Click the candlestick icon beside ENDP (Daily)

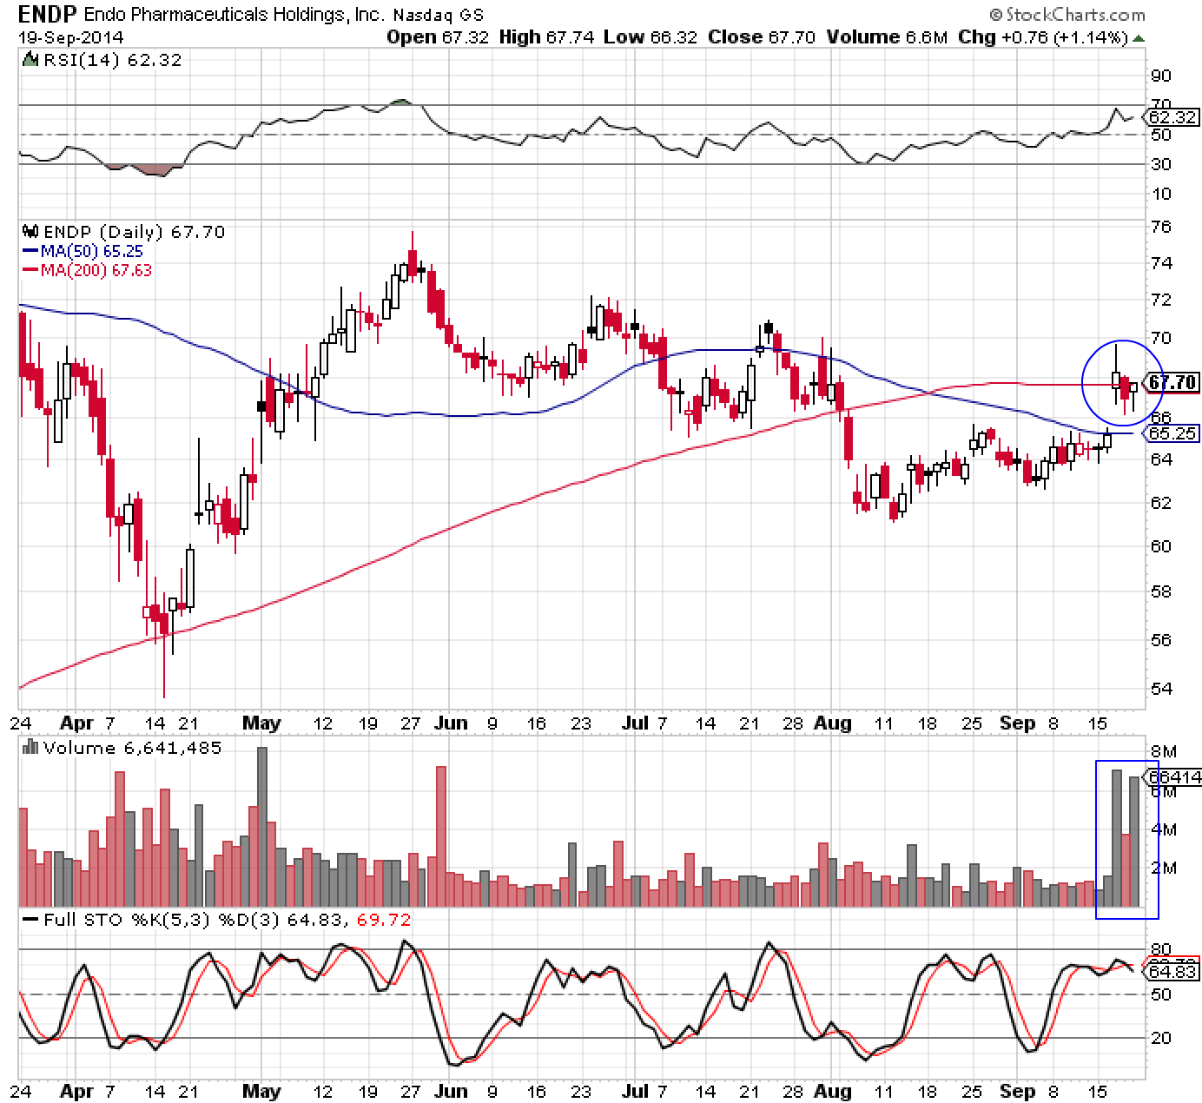pos(30,232)
